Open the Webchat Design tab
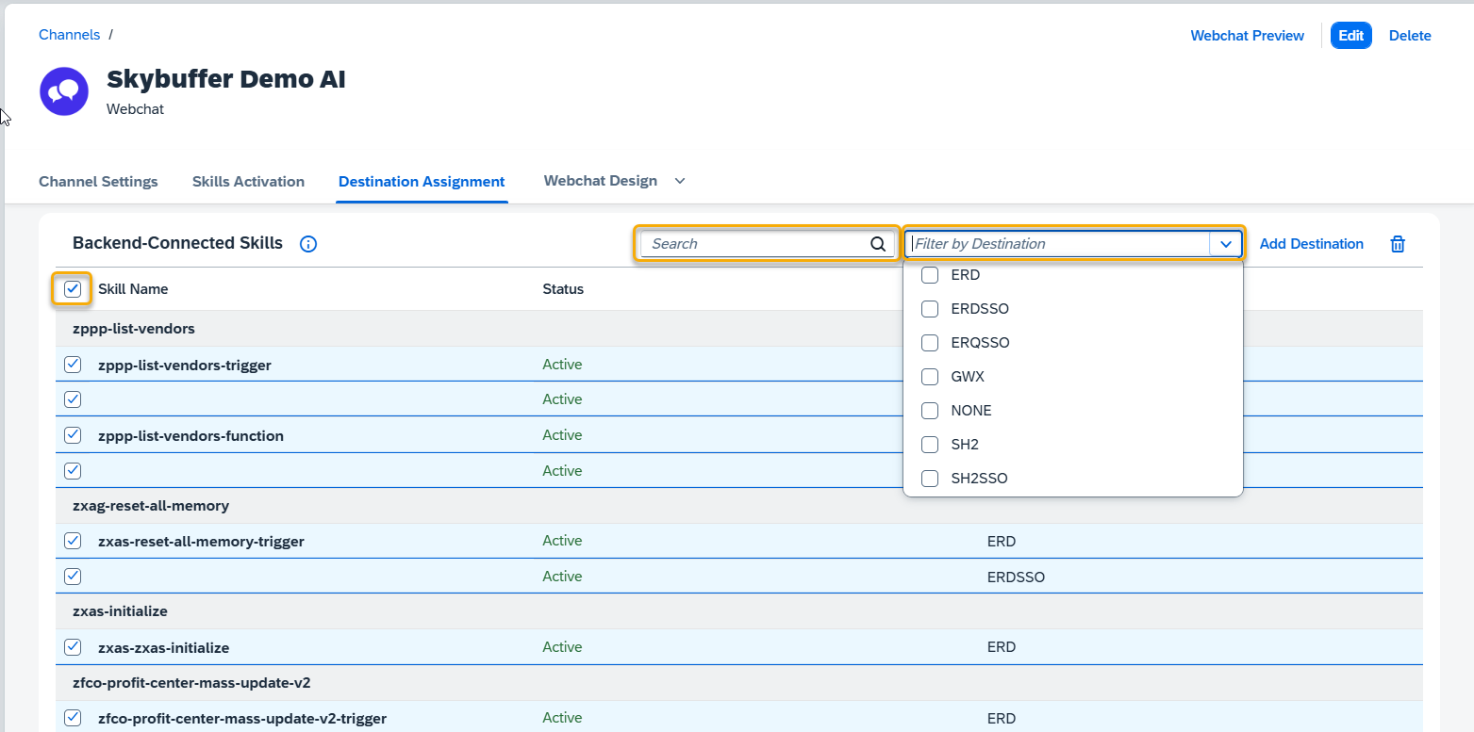 pyautogui.click(x=600, y=181)
